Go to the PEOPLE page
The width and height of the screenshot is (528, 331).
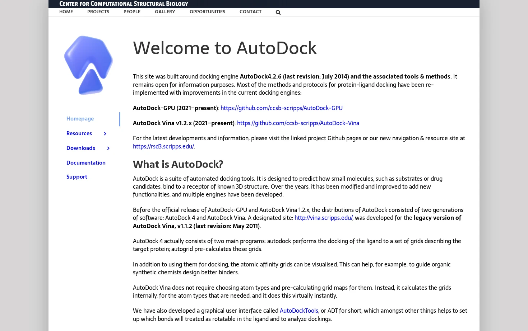tap(132, 12)
